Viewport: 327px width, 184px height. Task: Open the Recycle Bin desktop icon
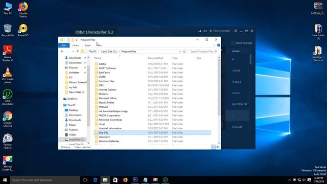point(8,30)
